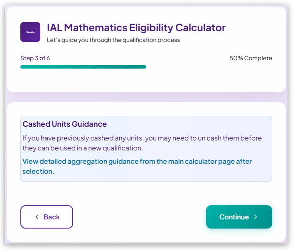Select the Cashed Units Guidance heading
Screen dimensions: 295x251
64,124
